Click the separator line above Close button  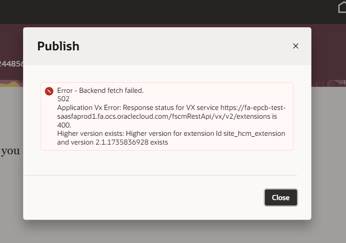(x=161, y=176)
